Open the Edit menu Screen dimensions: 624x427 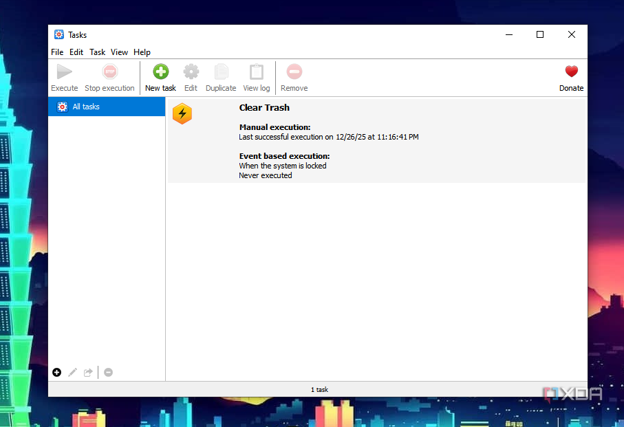point(76,52)
